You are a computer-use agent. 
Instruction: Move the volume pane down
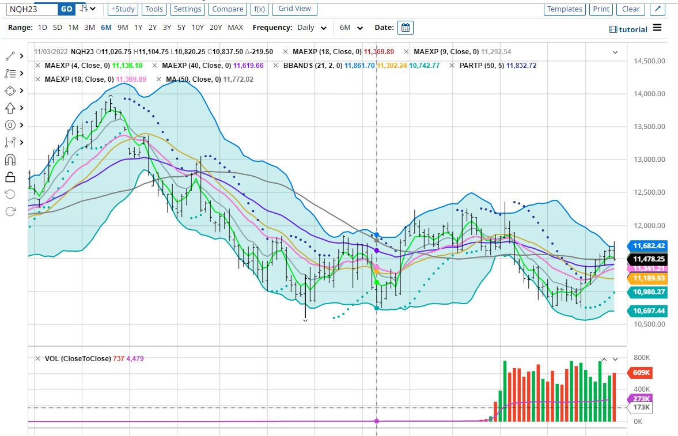click(615, 359)
